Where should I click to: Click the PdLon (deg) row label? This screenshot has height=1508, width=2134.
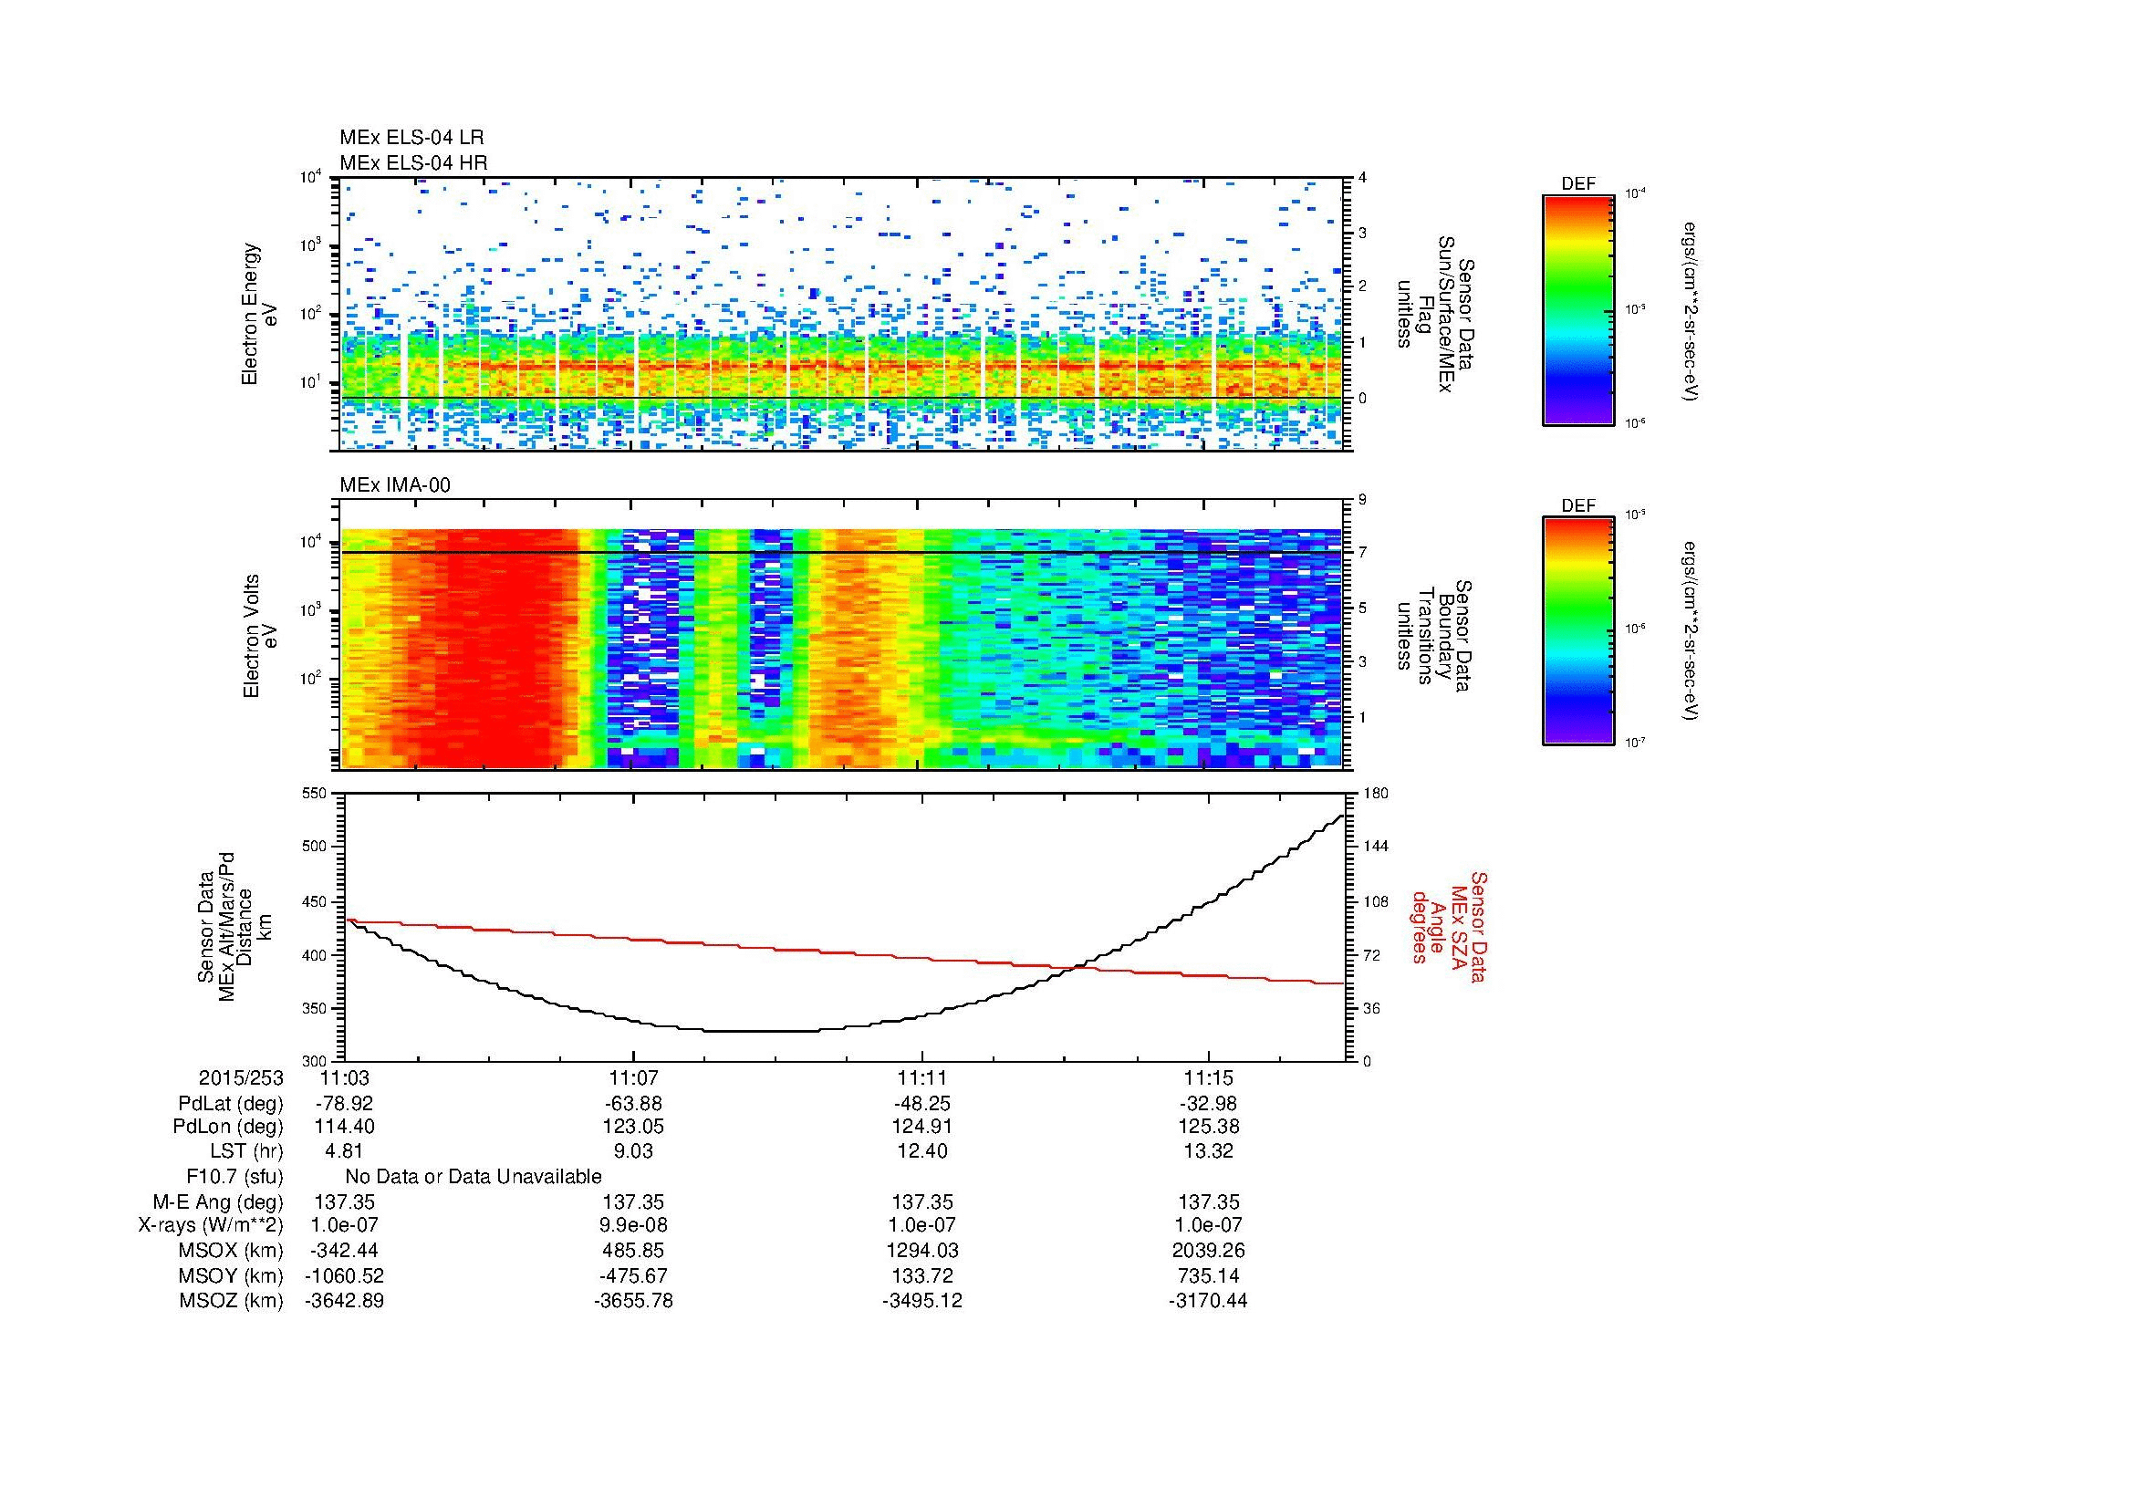[230, 1127]
